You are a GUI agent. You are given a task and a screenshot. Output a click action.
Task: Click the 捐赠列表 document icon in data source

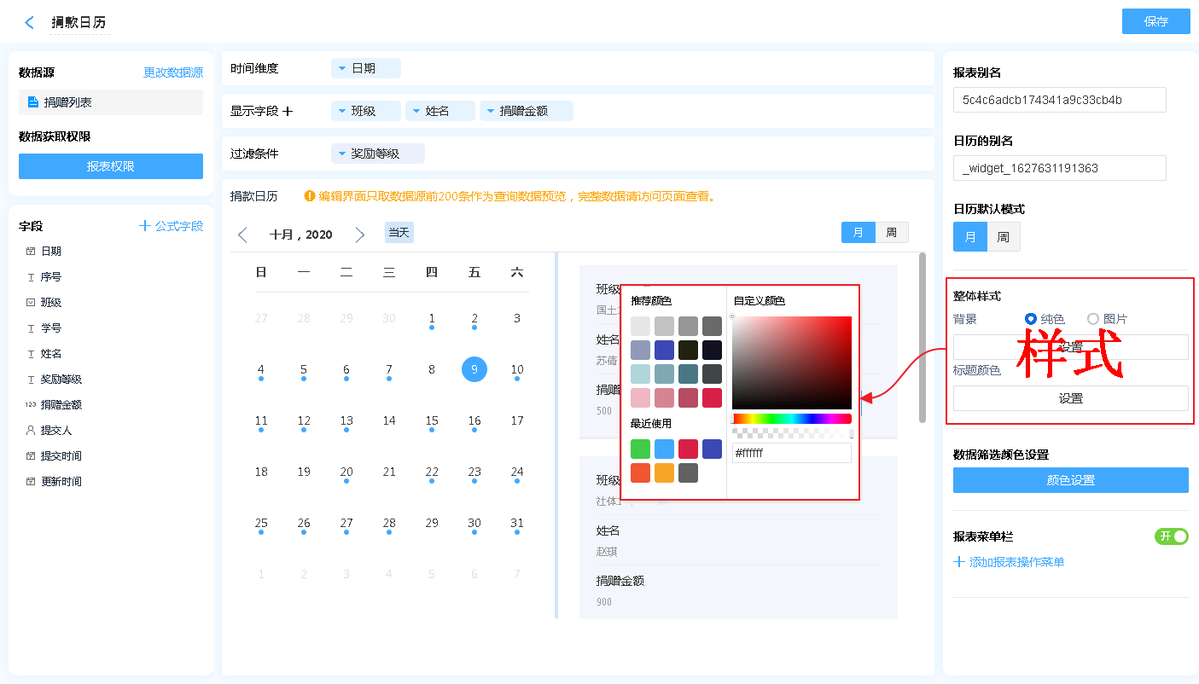tap(32, 102)
